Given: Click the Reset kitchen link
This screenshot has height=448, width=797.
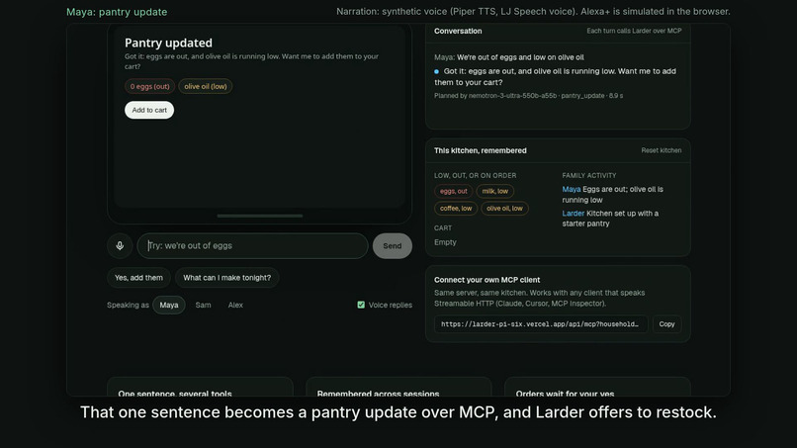Looking at the screenshot, I should (662, 150).
